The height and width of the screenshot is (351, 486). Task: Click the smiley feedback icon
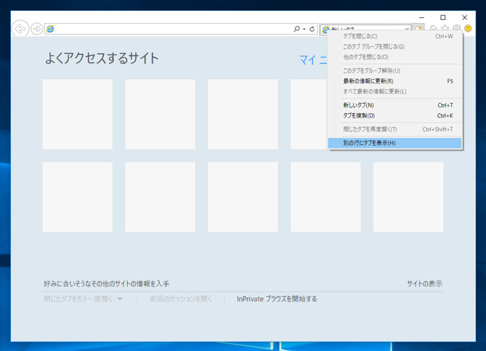click(468, 28)
